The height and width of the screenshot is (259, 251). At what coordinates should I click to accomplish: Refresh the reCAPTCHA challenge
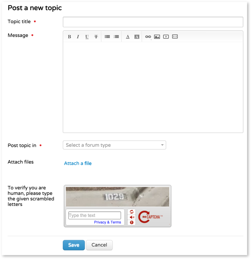pyautogui.click(x=132, y=212)
